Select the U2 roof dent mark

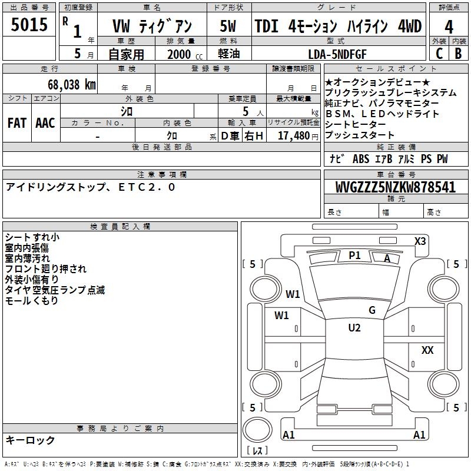coord(354,328)
